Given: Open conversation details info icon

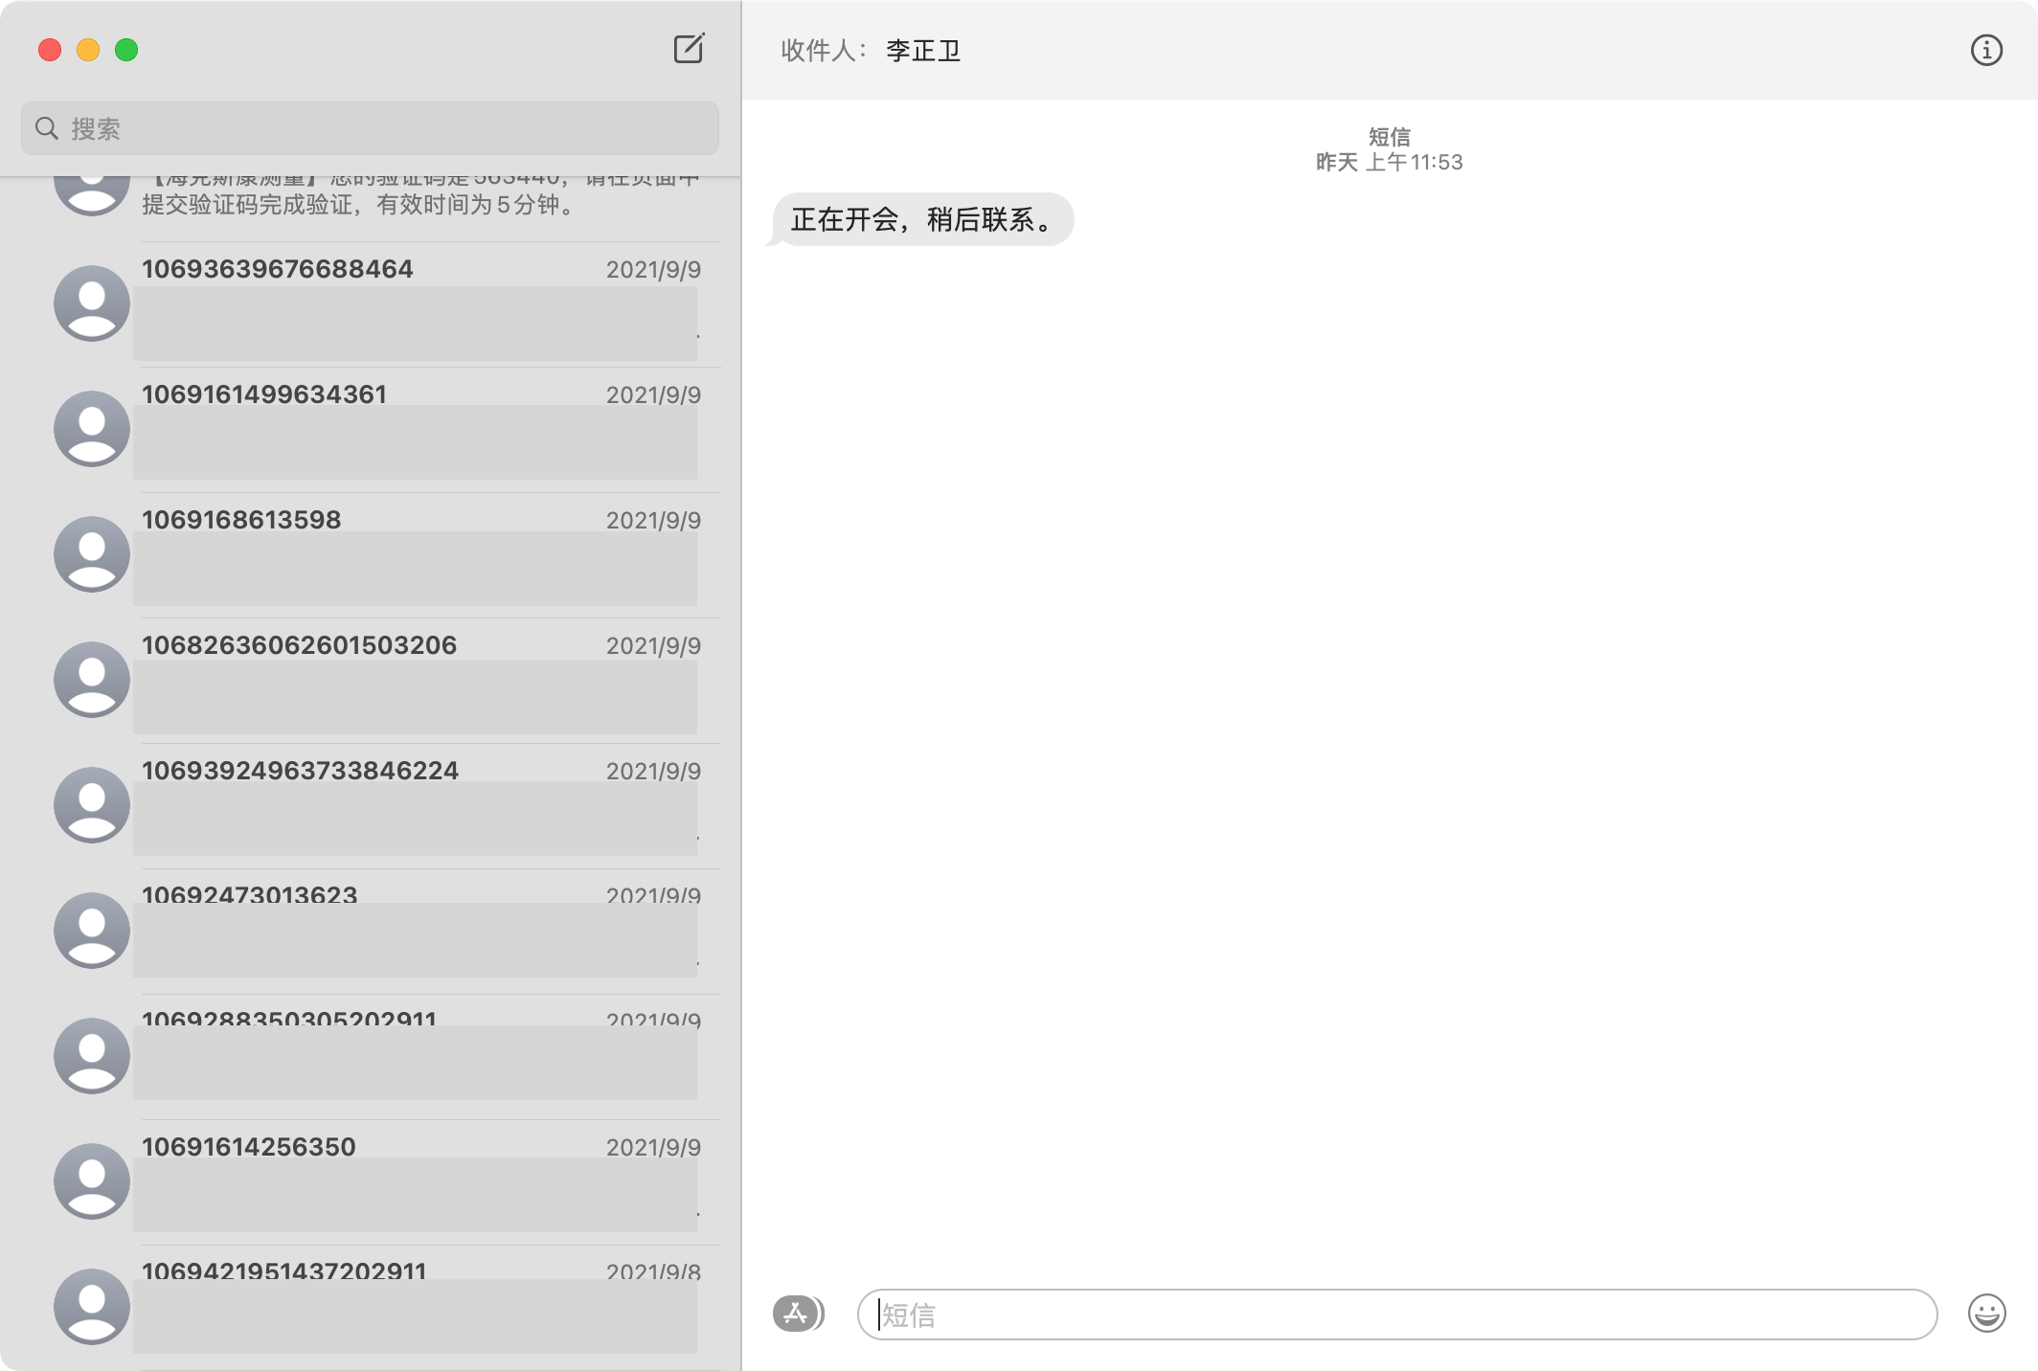Looking at the screenshot, I should [1985, 50].
